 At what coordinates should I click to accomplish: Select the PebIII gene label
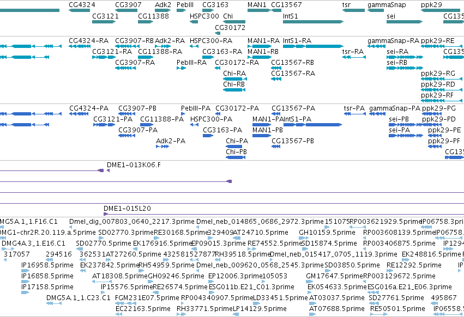(185, 5)
